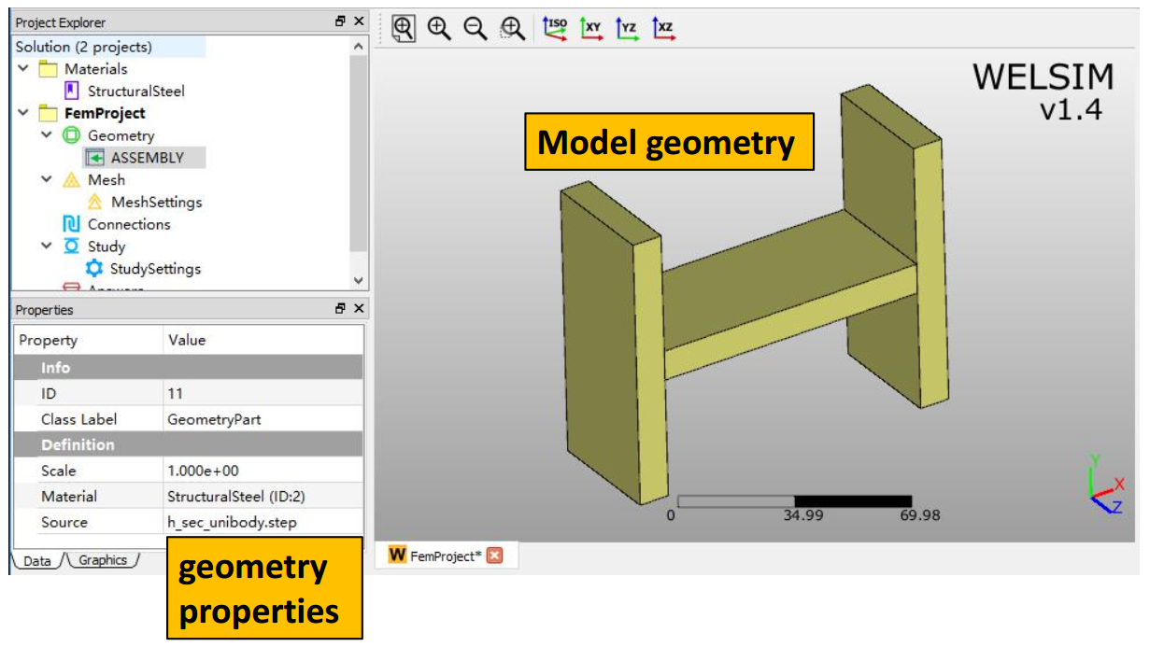Click the zoom in magnifier icon

439,28
